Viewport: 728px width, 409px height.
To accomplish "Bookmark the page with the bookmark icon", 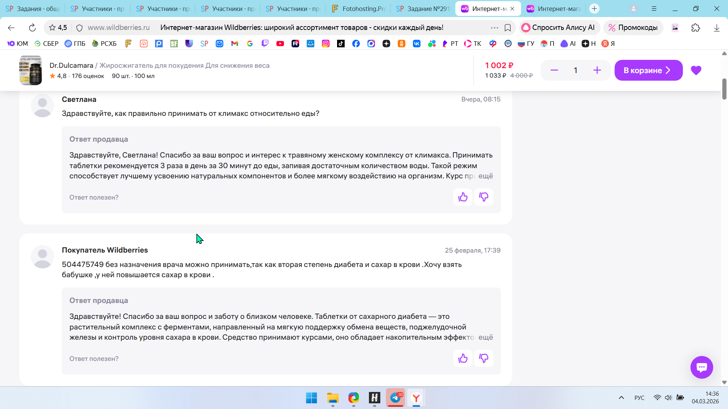I will click(x=508, y=28).
